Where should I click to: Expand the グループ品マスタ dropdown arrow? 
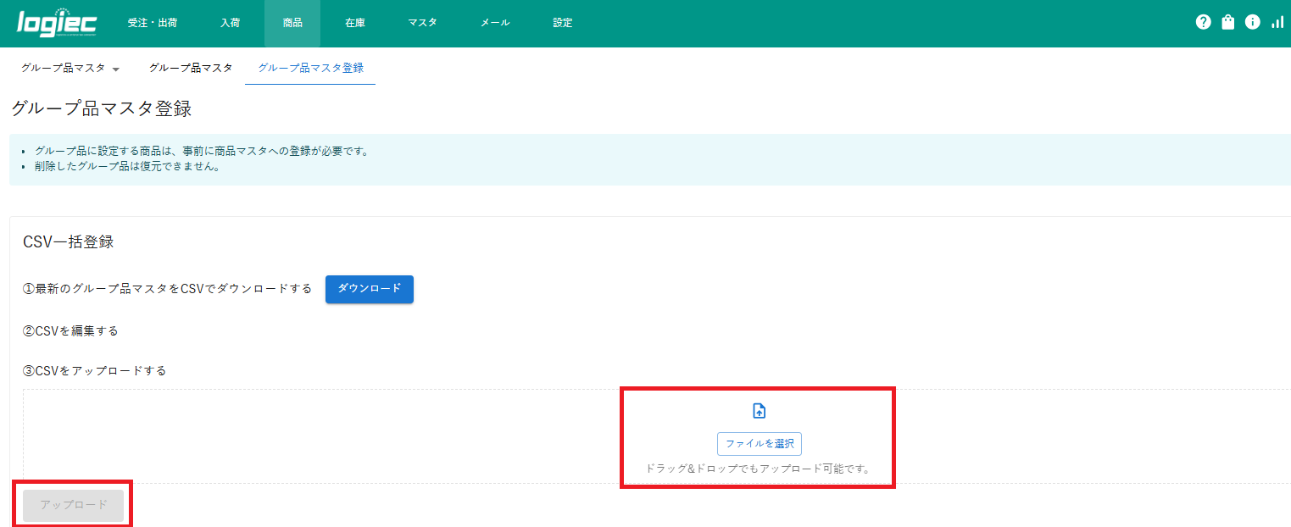(x=115, y=69)
